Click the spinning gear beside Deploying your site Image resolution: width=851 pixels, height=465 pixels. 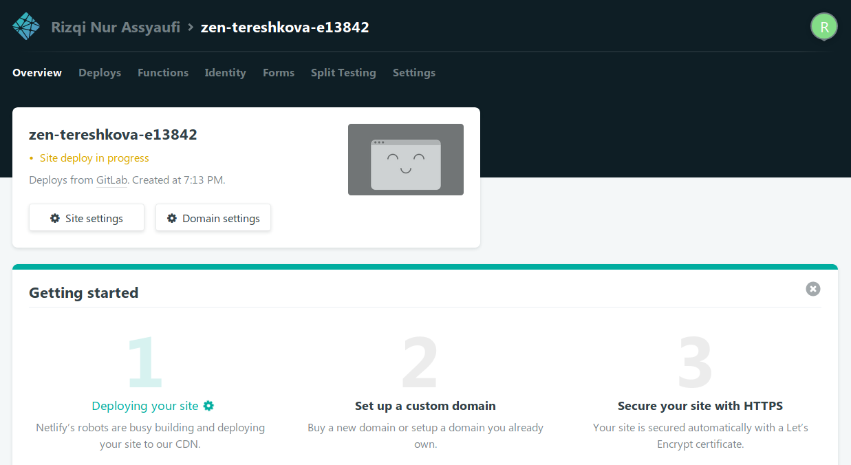tap(208, 406)
